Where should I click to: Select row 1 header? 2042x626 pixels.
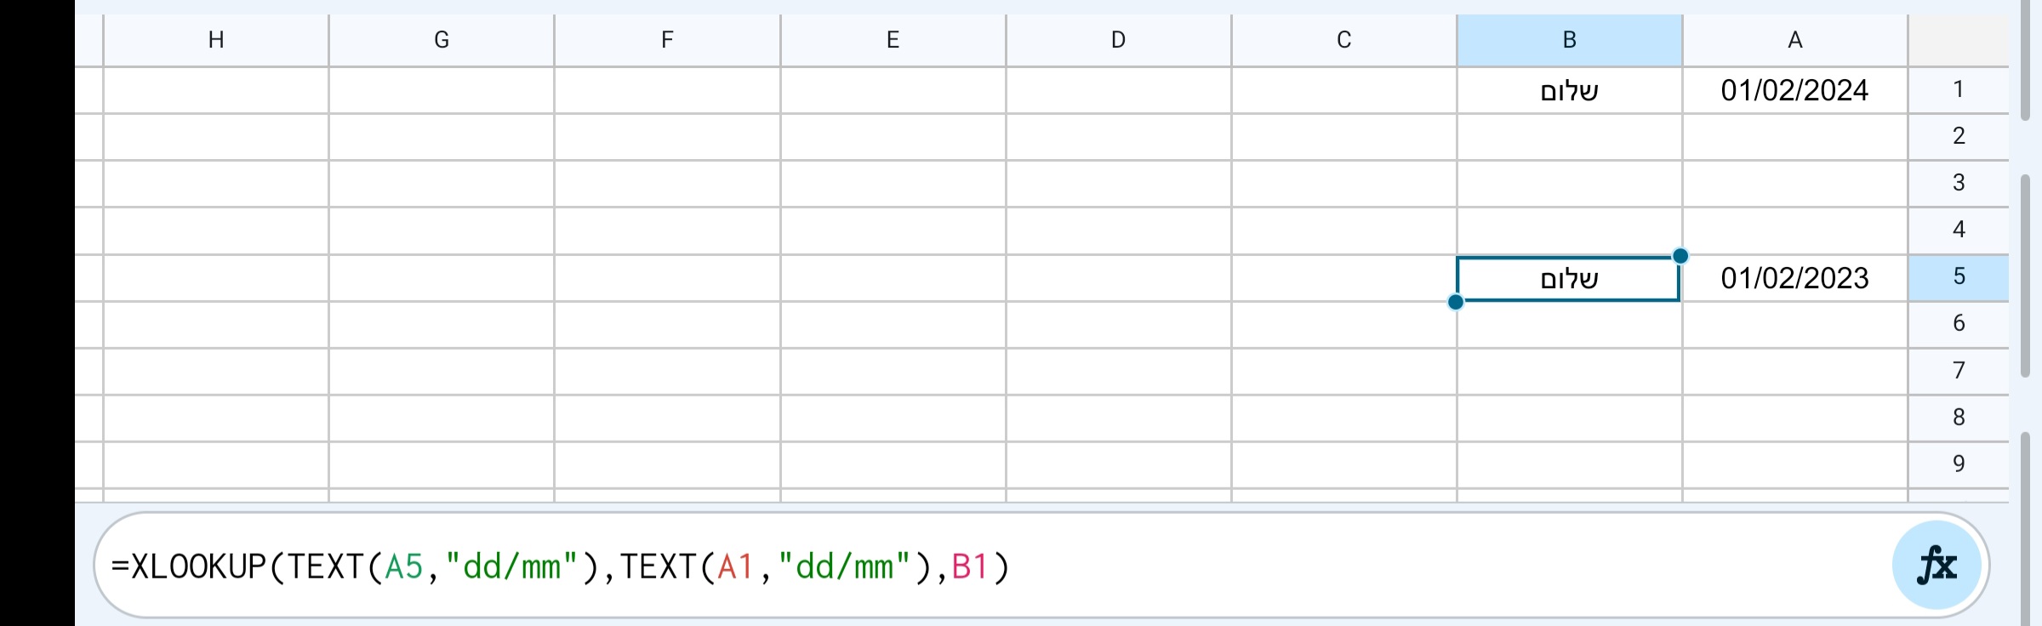(1959, 89)
